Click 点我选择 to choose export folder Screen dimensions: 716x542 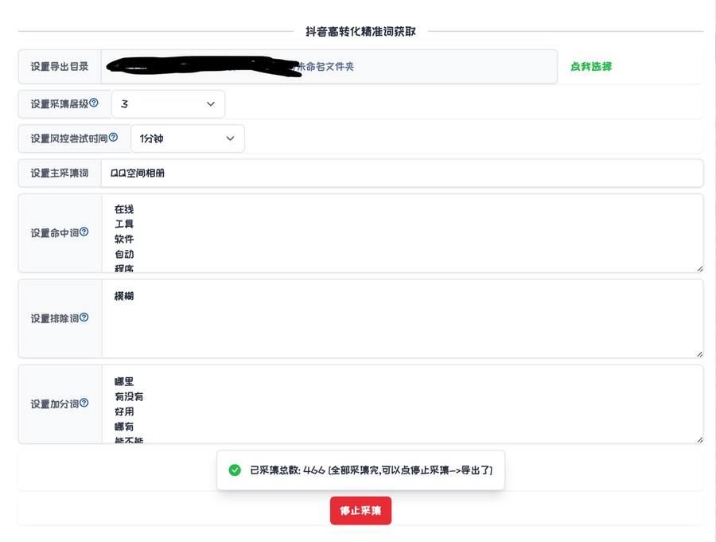pyautogui.click(x=591, y=66)
